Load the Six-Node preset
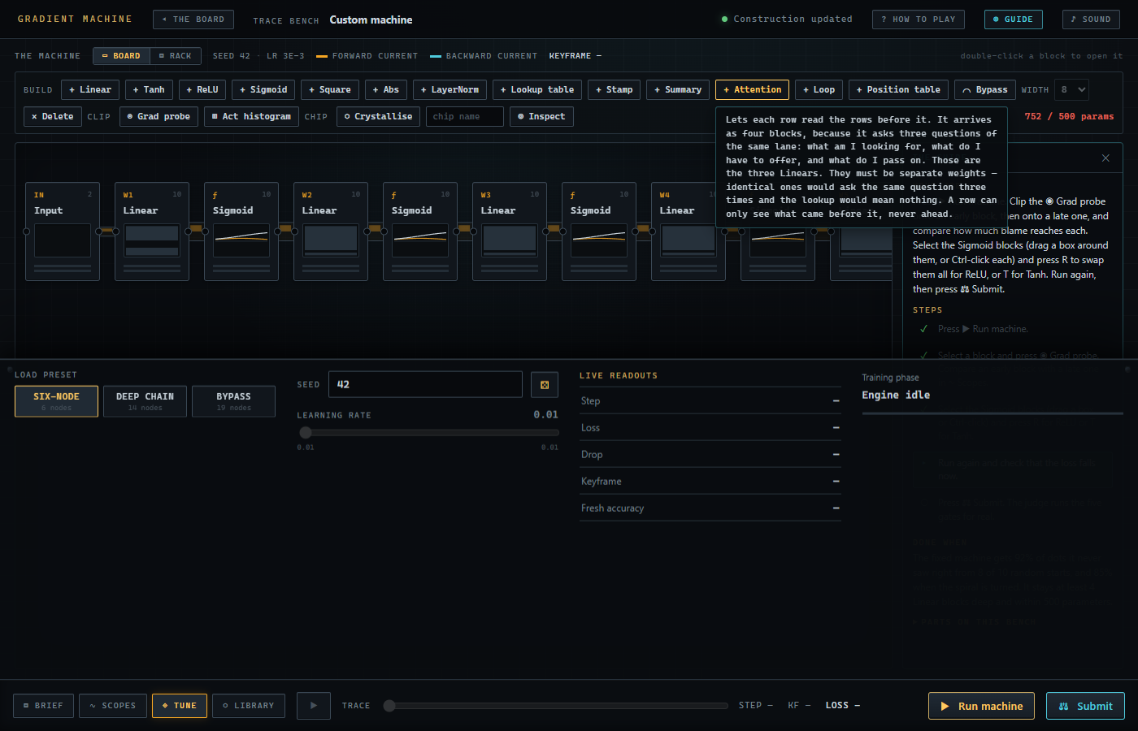The height and width of the screenshot is (731, 1138). point(56,401)
